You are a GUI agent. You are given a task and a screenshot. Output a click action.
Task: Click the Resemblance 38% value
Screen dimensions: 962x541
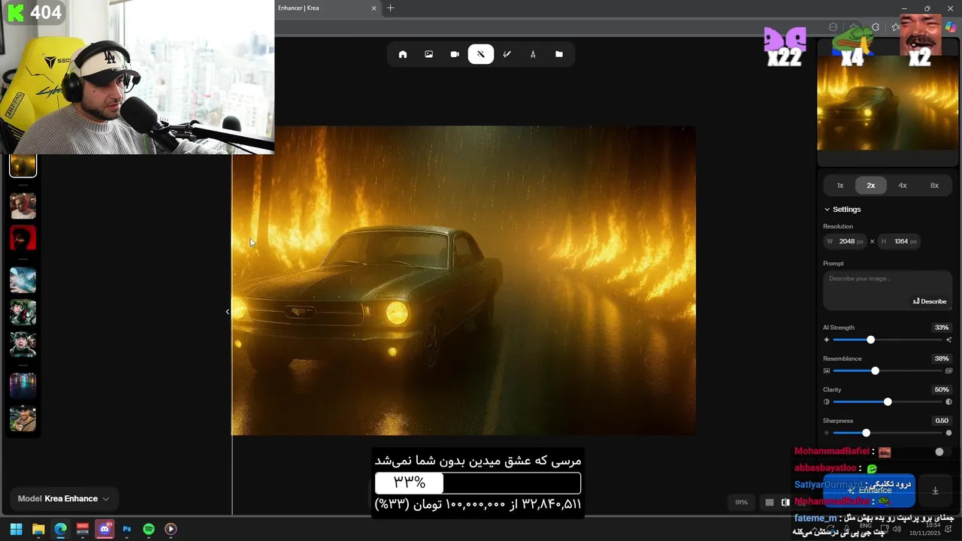[x=942, y=358]
